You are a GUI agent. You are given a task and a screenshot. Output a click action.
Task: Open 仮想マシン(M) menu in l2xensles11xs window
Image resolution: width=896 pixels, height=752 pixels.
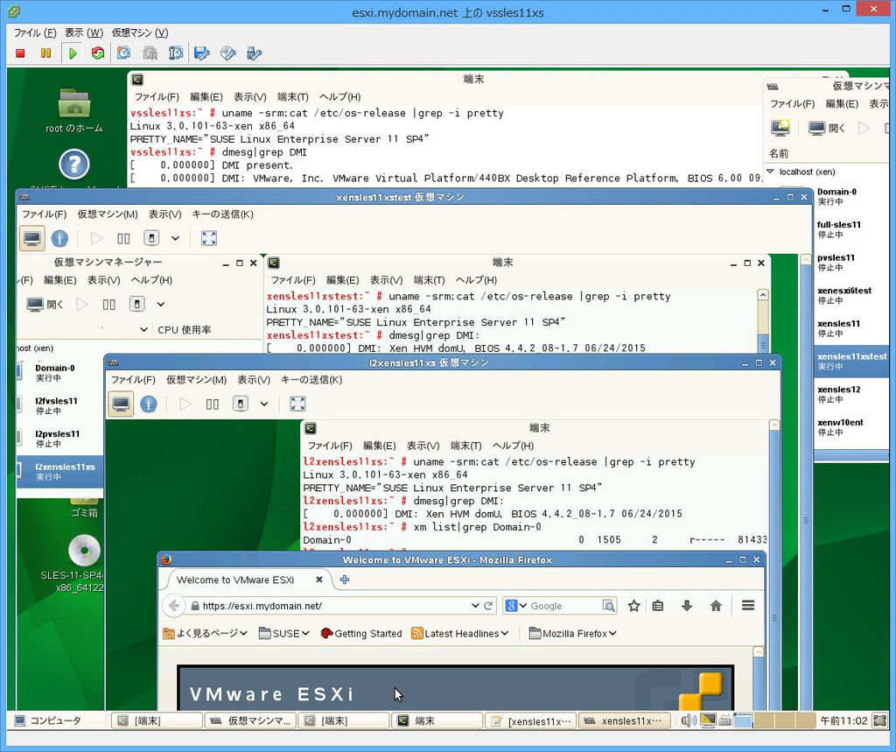(x=197, y=380)
